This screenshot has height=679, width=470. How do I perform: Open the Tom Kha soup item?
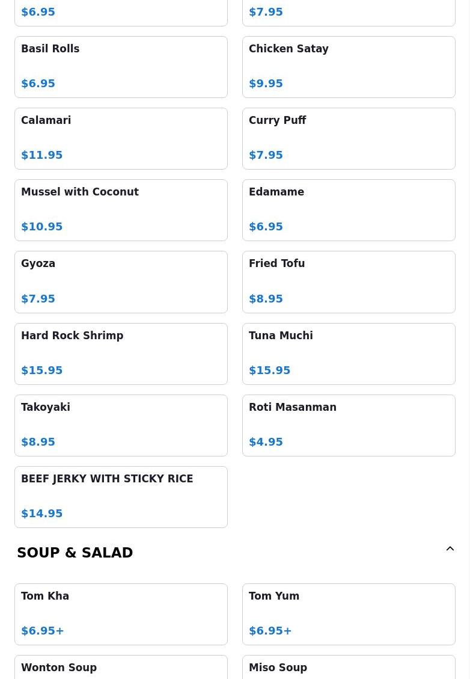[x=121, y=614]
